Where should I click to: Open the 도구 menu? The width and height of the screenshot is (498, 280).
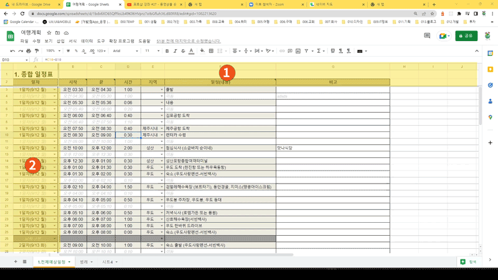tap(101, 41)
